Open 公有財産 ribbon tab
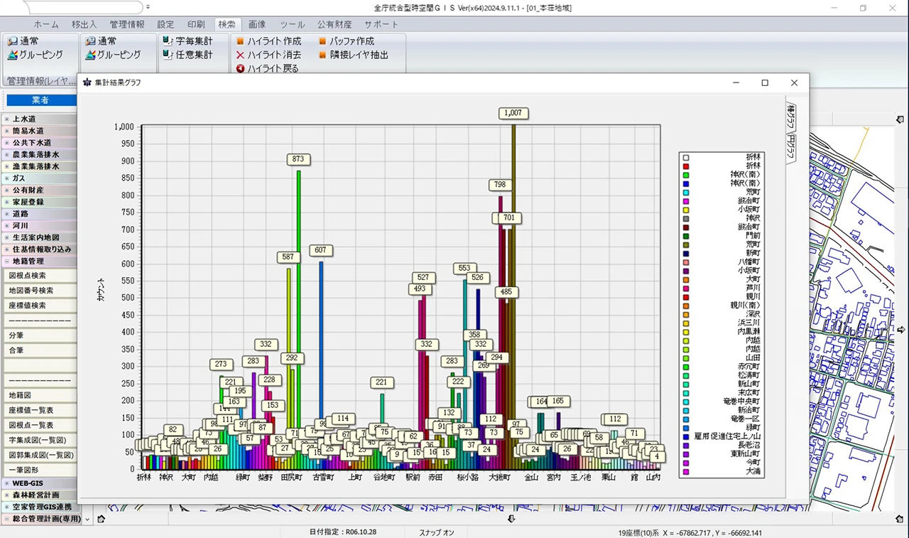 [334, 24]
